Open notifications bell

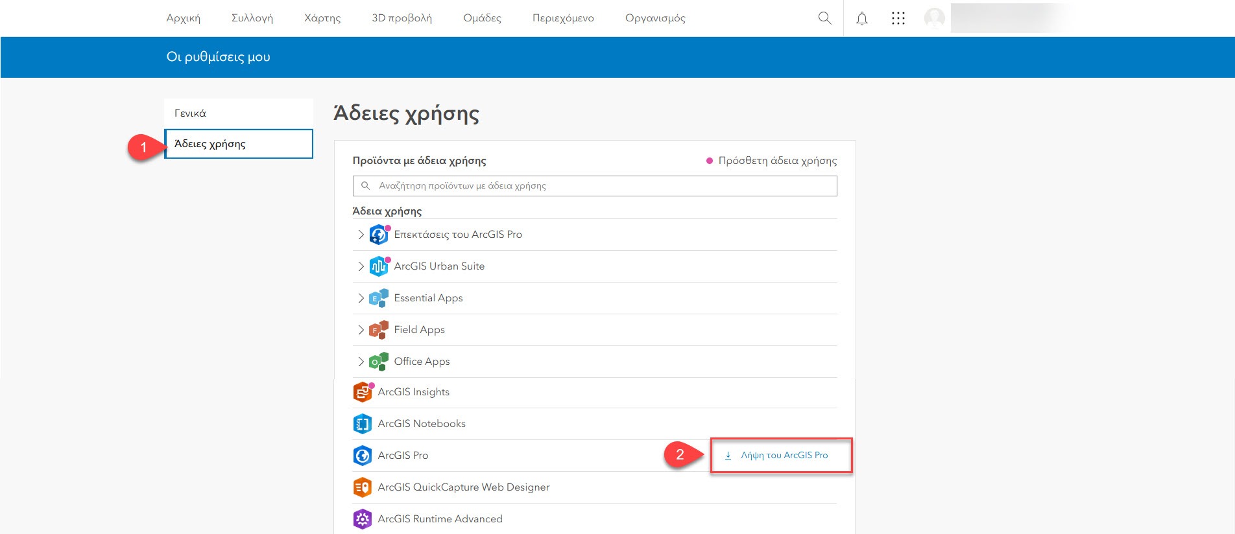[862, 18]
